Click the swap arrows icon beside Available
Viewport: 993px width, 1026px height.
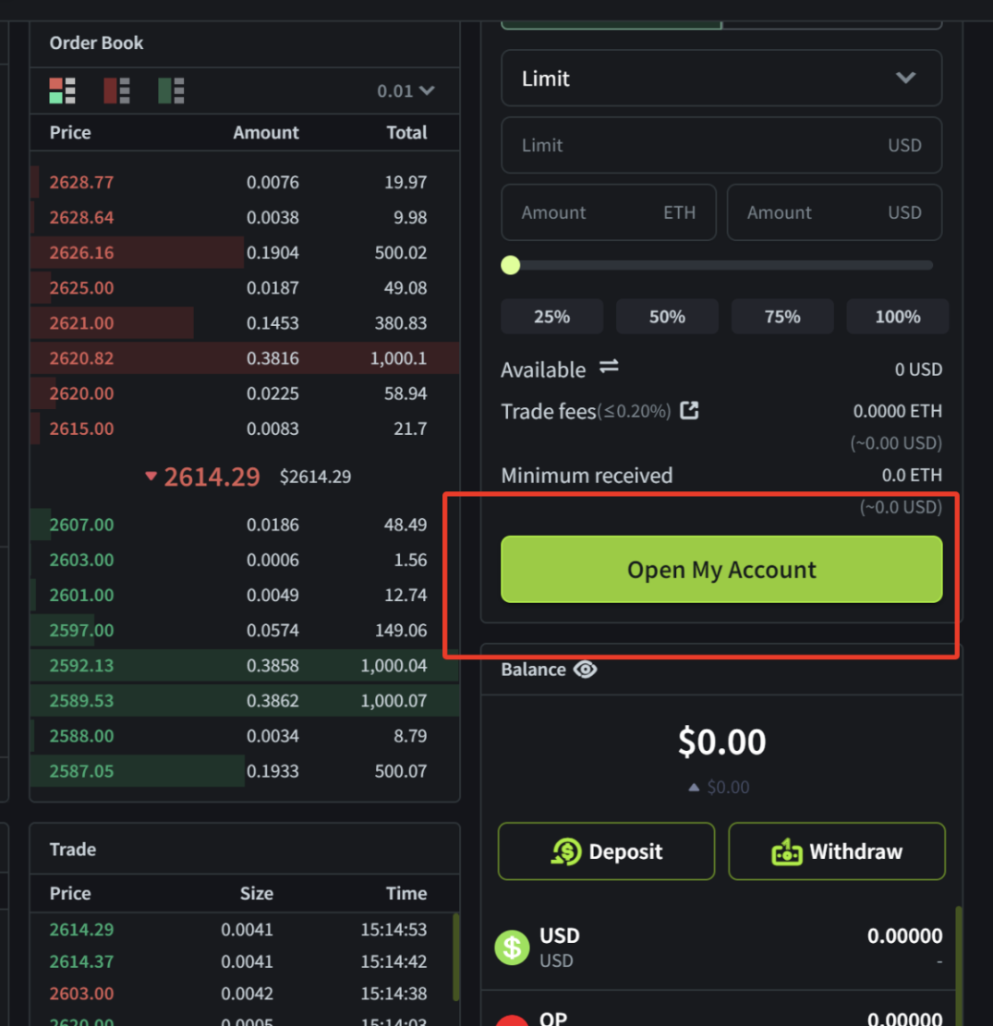609,368
